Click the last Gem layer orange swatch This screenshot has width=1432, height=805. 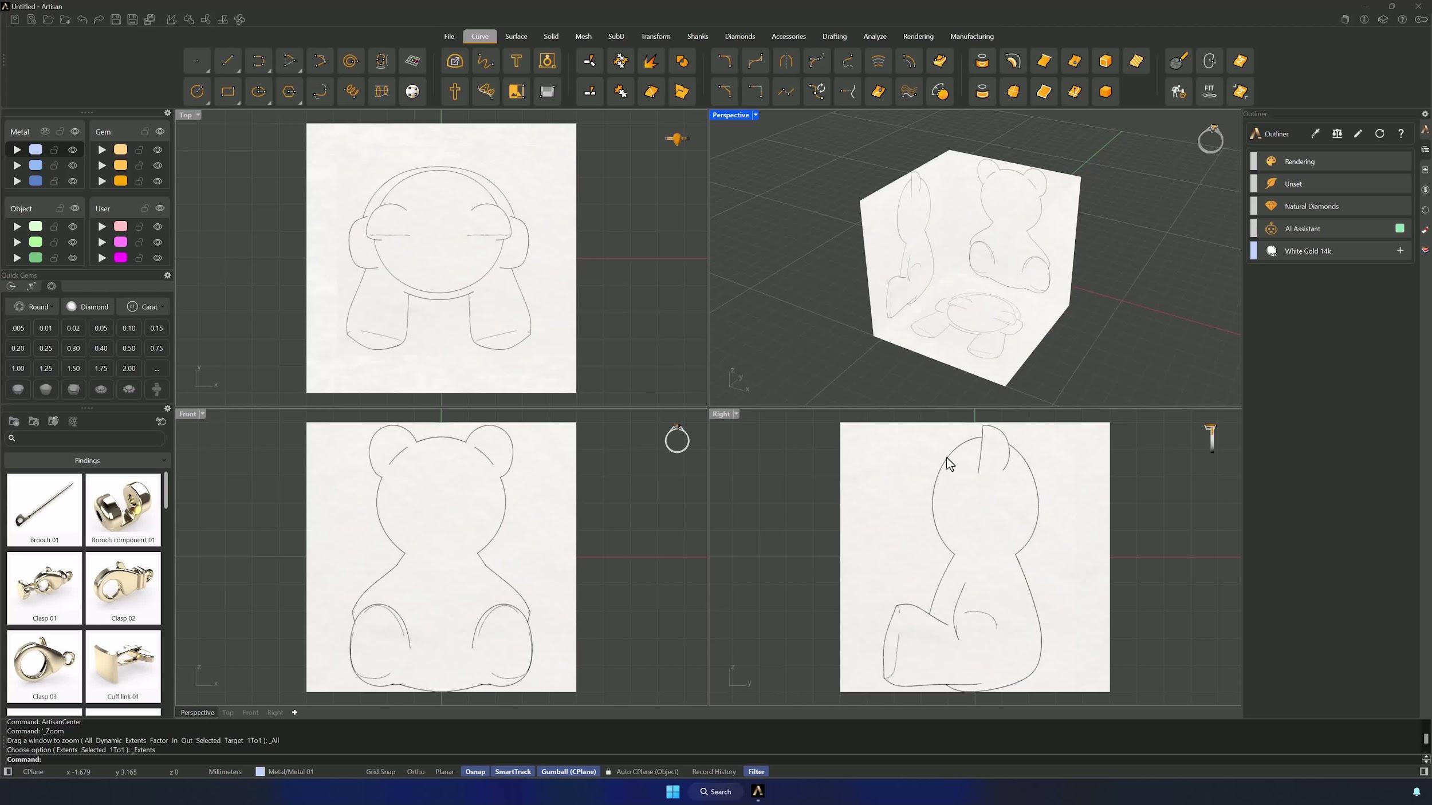tap(120, 181)
